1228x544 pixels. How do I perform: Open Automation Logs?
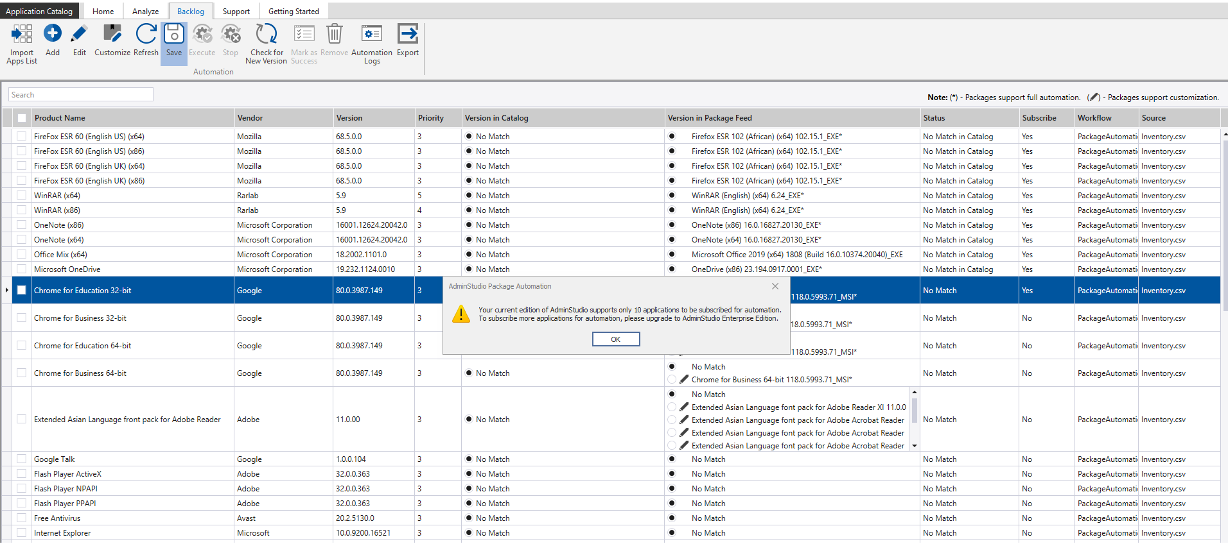point(371,33)
